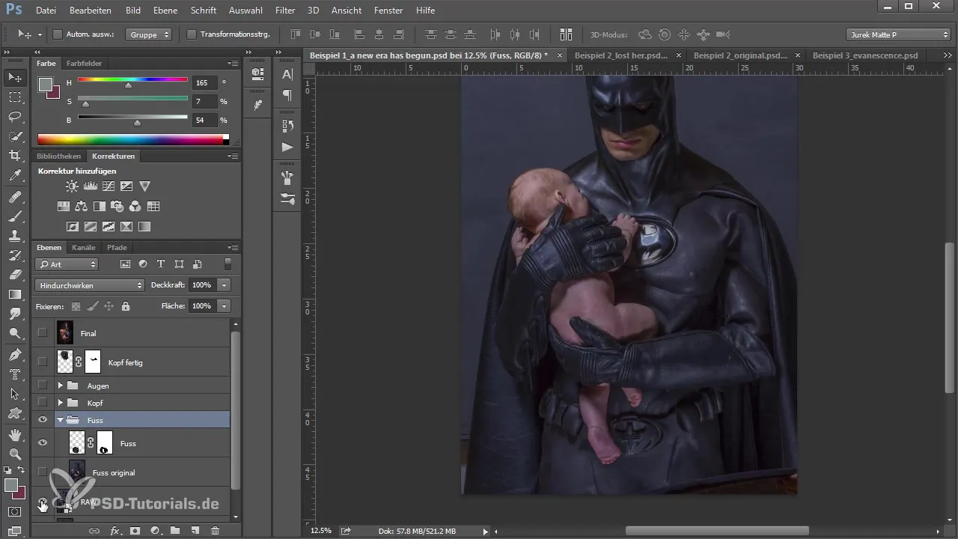Image resolution: width=958 pixels, height=539 pixels.
Task: Toggle visibility of Kopf fertig layer
Action: [43, 362]
